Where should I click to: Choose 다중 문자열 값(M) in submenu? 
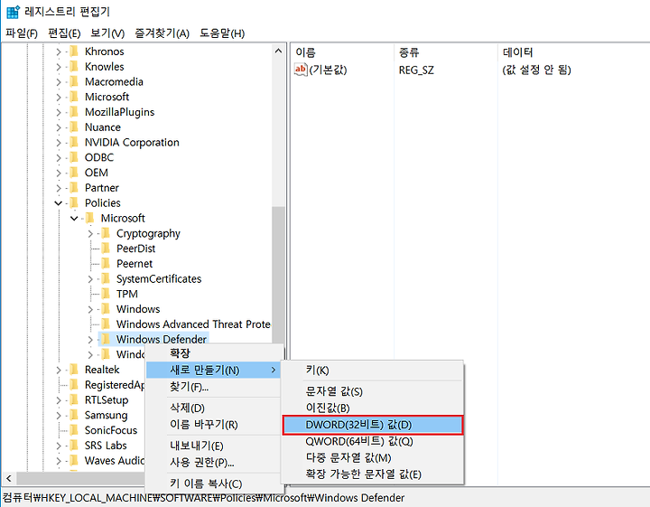pos(372,457)
